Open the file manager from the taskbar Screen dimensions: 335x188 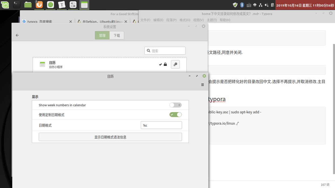(x=28, y=5)
